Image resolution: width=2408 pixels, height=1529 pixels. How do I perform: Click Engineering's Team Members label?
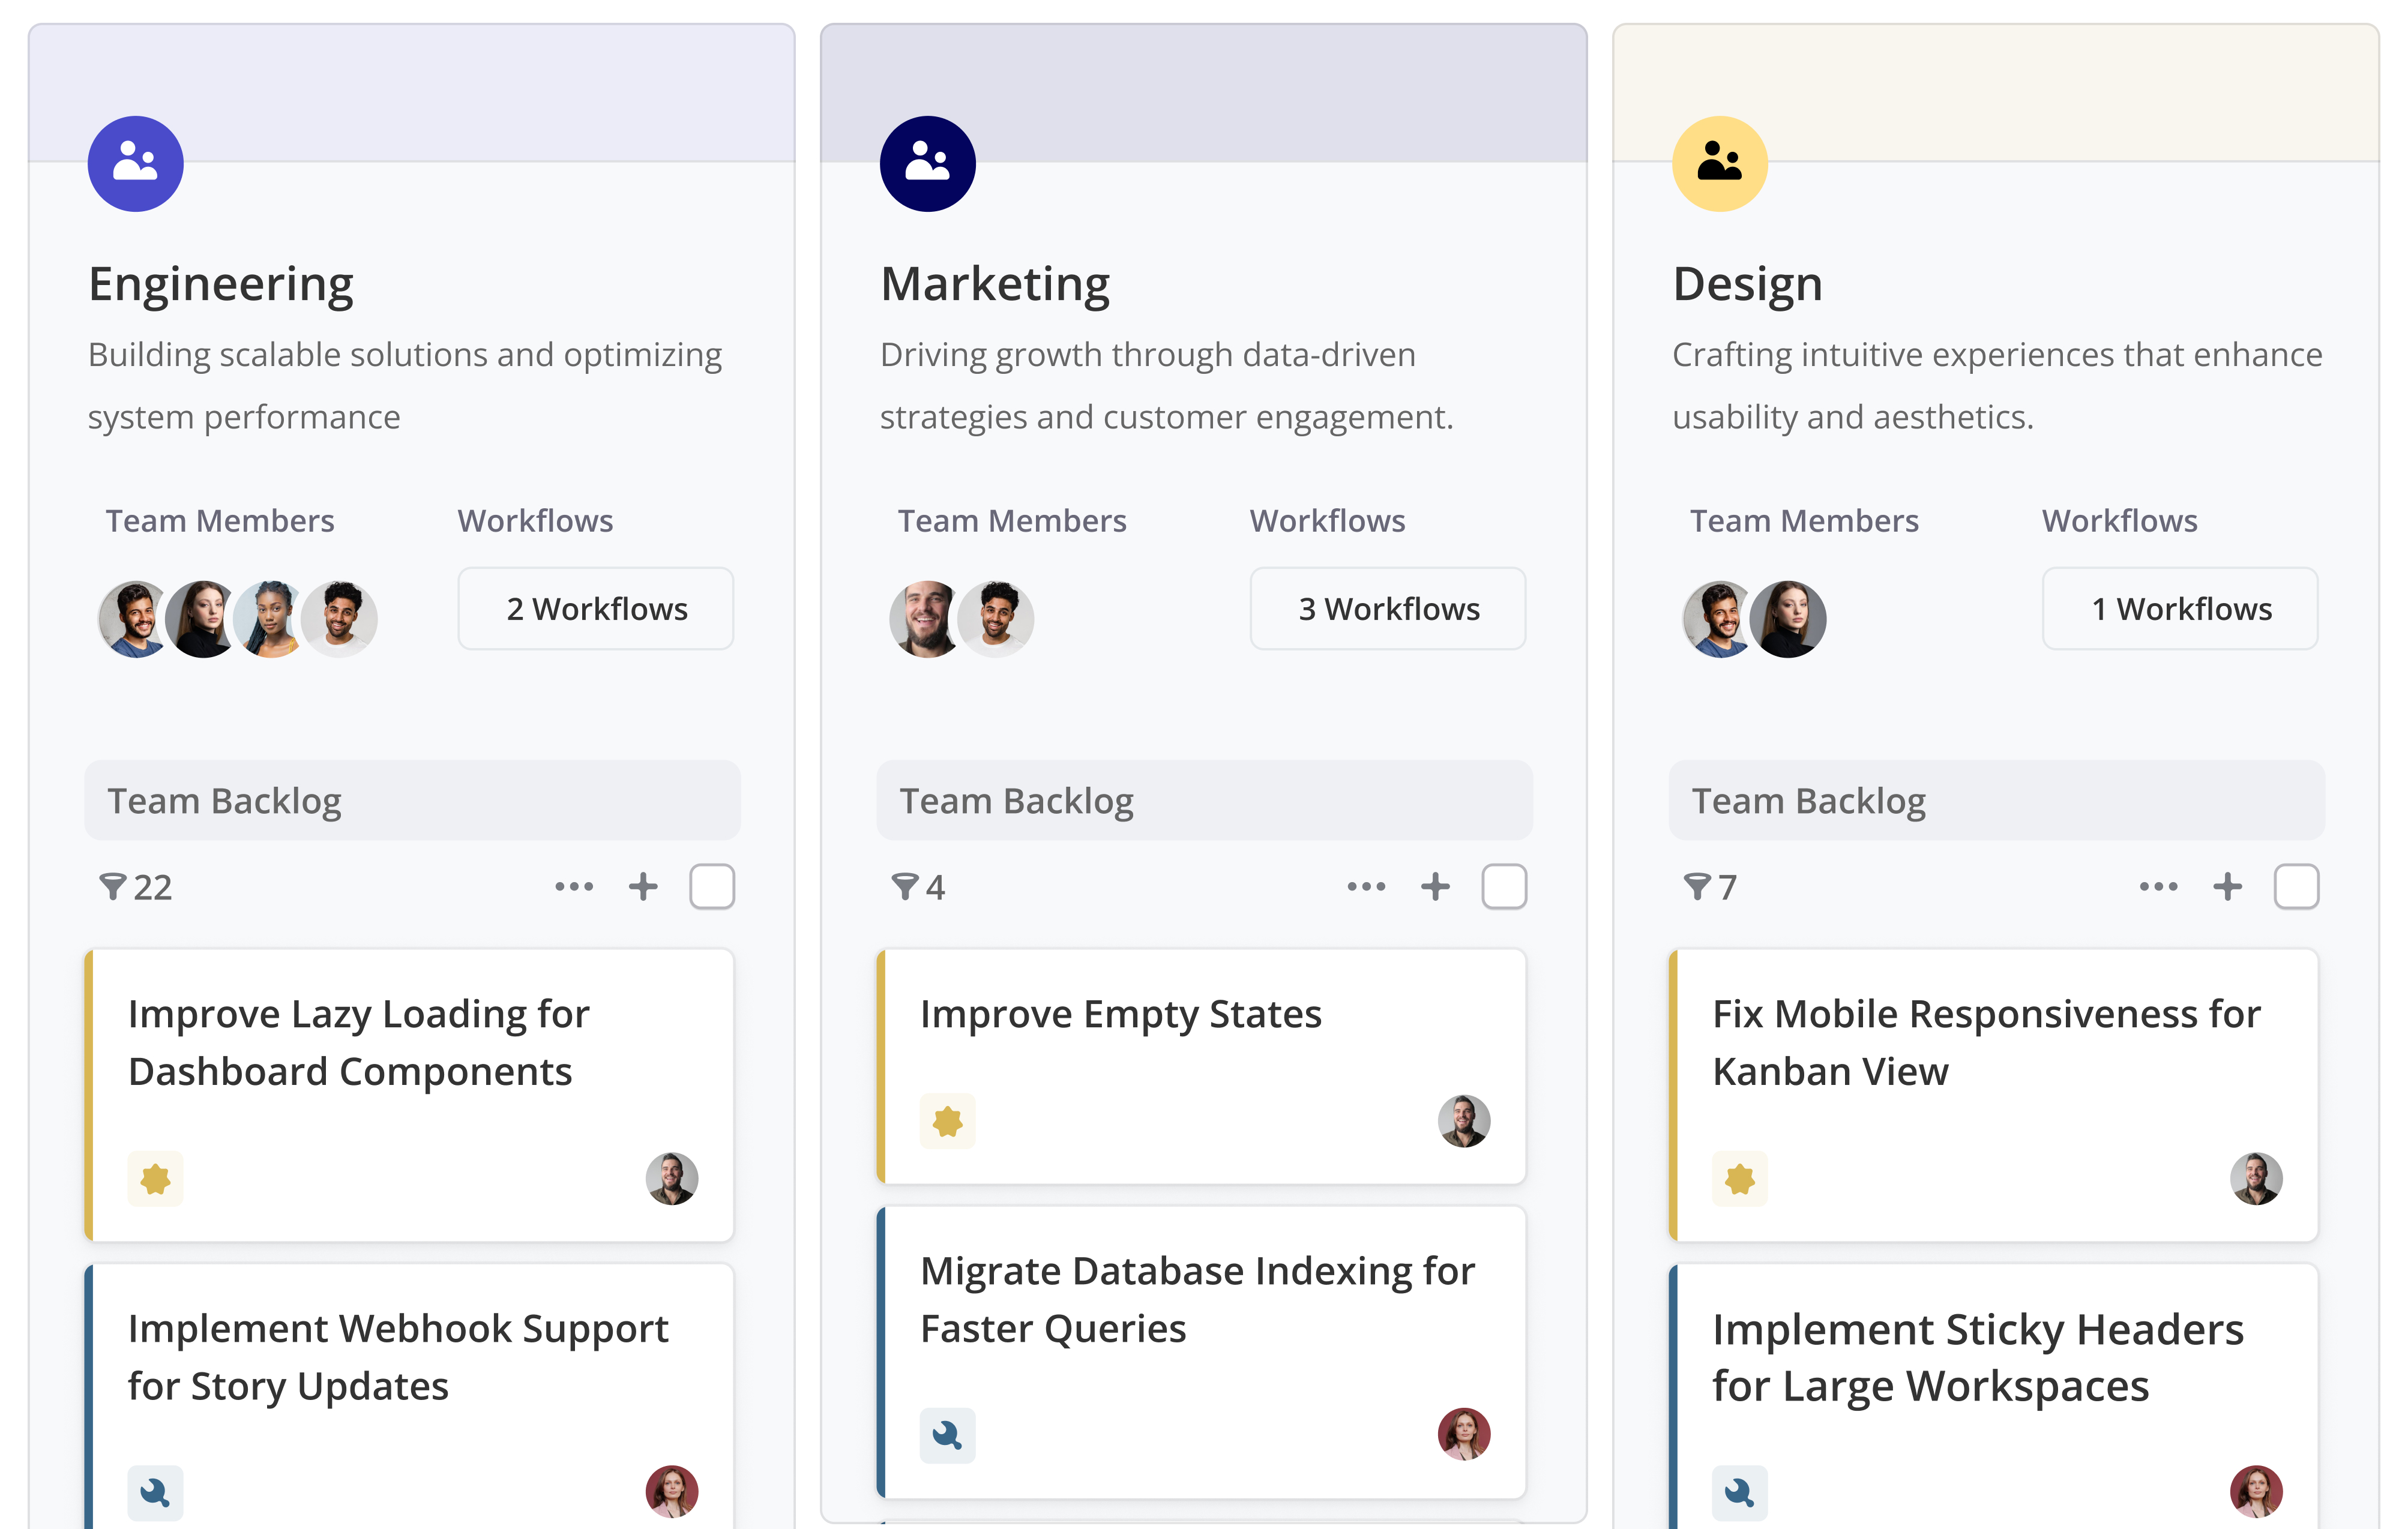pos(220,521)
